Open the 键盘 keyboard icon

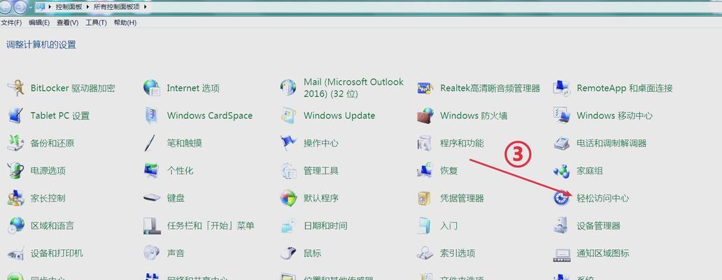[152, 198]
